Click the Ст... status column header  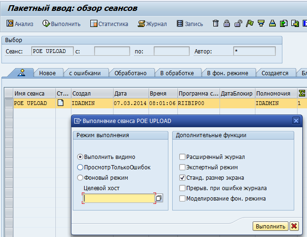(x=63, y=94)
